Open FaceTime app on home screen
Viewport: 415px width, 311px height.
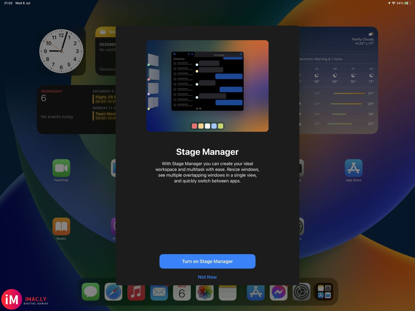click(61, 168)
